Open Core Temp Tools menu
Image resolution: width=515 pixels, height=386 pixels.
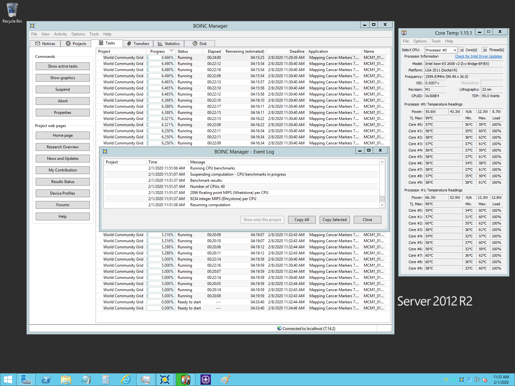point(436,41)
